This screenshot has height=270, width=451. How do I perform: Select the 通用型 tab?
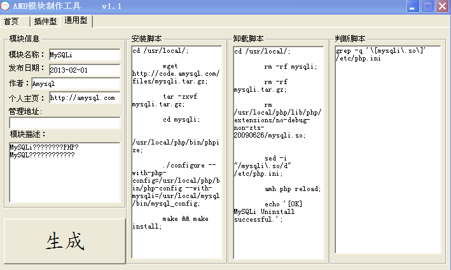click(x=77, y=21)
